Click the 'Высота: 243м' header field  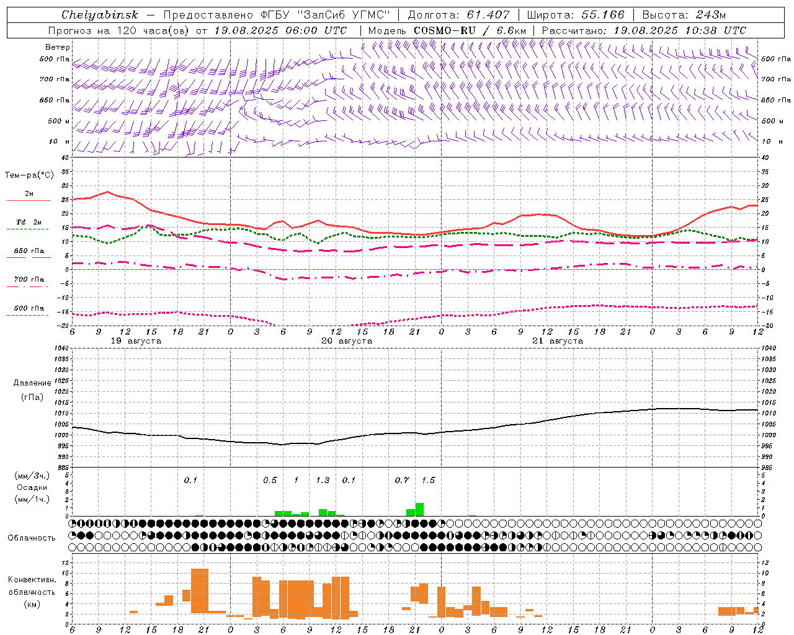(x=684, y=15)
